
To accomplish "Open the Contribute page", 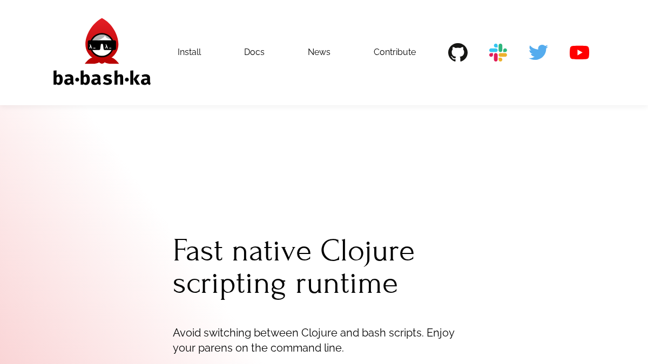I will click(x=395, y=52).
